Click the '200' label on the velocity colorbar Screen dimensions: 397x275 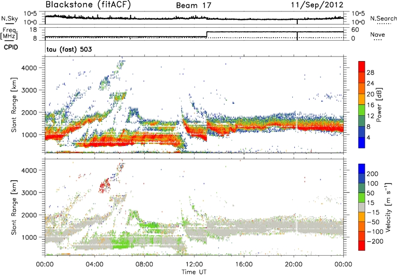[373, 174]
